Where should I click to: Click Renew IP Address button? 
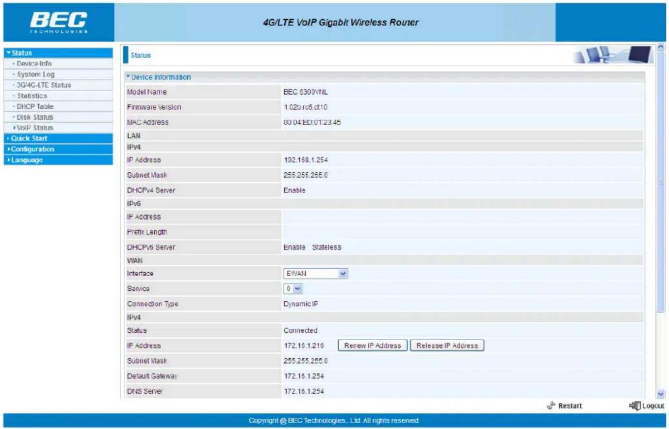(x=373, y=346)
